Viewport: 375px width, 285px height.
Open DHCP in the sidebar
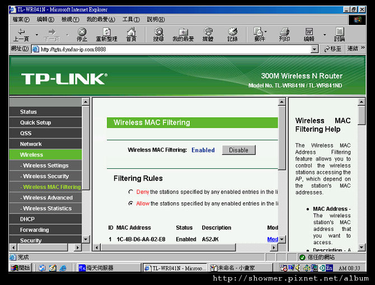click(46, 219)
